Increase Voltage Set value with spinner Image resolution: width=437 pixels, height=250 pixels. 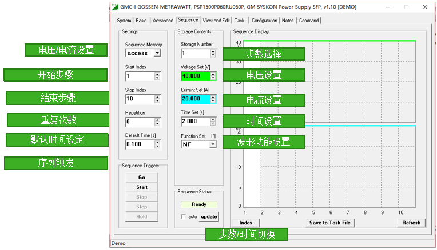(213, 74)
